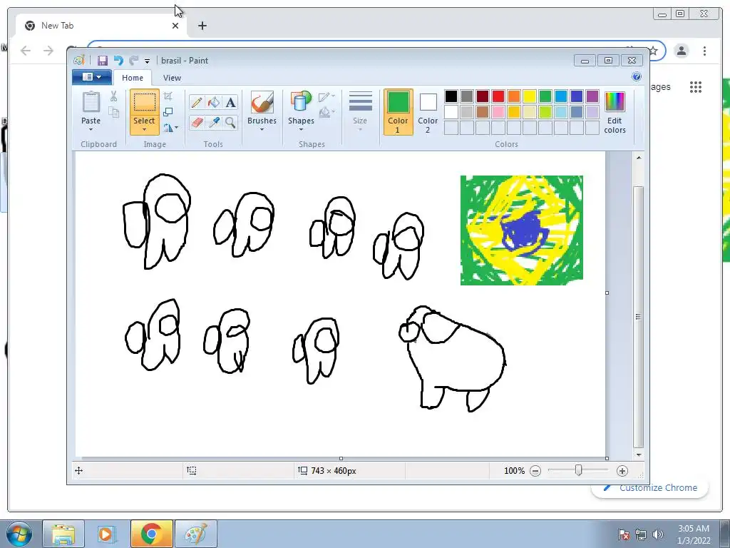Select the Text tool
The image size is (730, 548).
click(230, 102)
